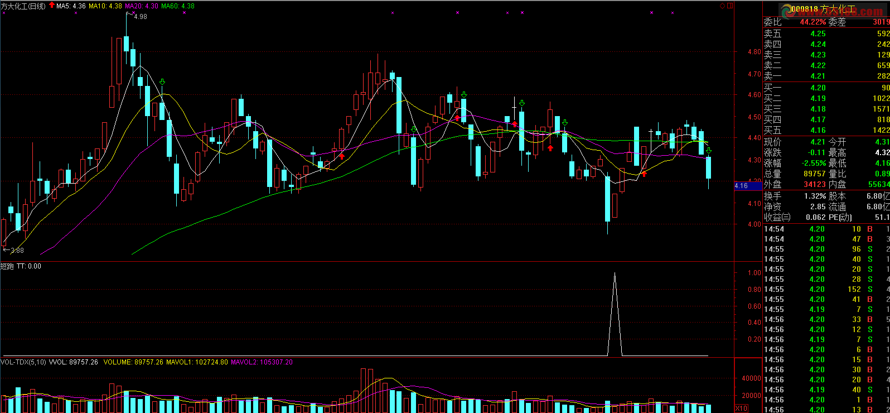The height and width of the screenshot is (413, 890).
Task: Select the MA10: 4.38 indicator label
Action: (x=105, y=6)
